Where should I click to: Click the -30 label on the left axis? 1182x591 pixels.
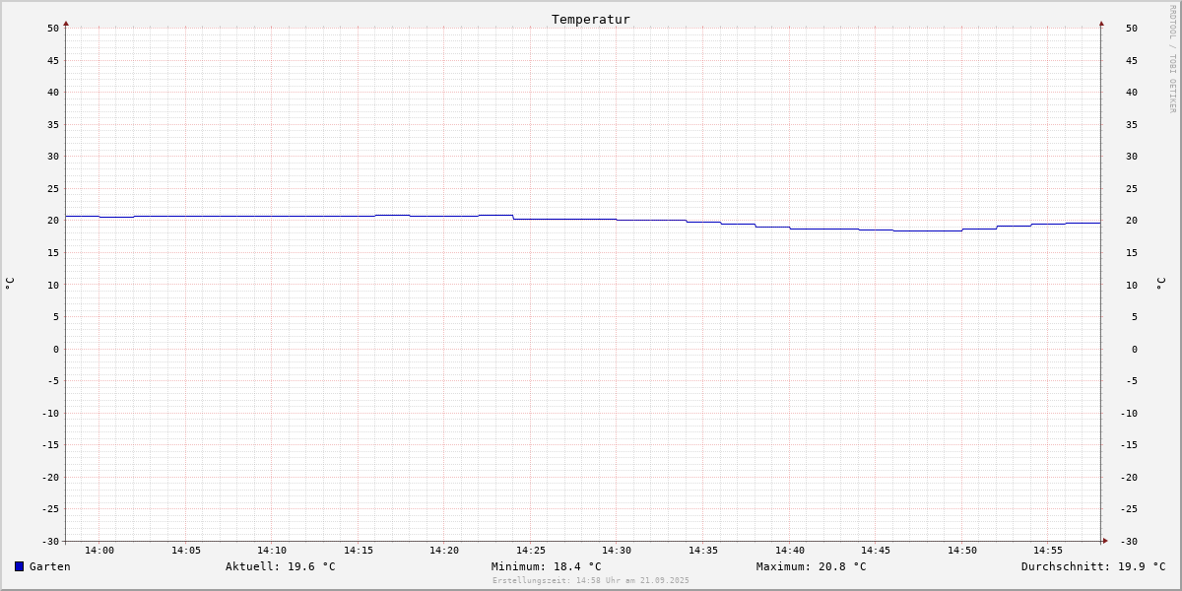point(50,541)
